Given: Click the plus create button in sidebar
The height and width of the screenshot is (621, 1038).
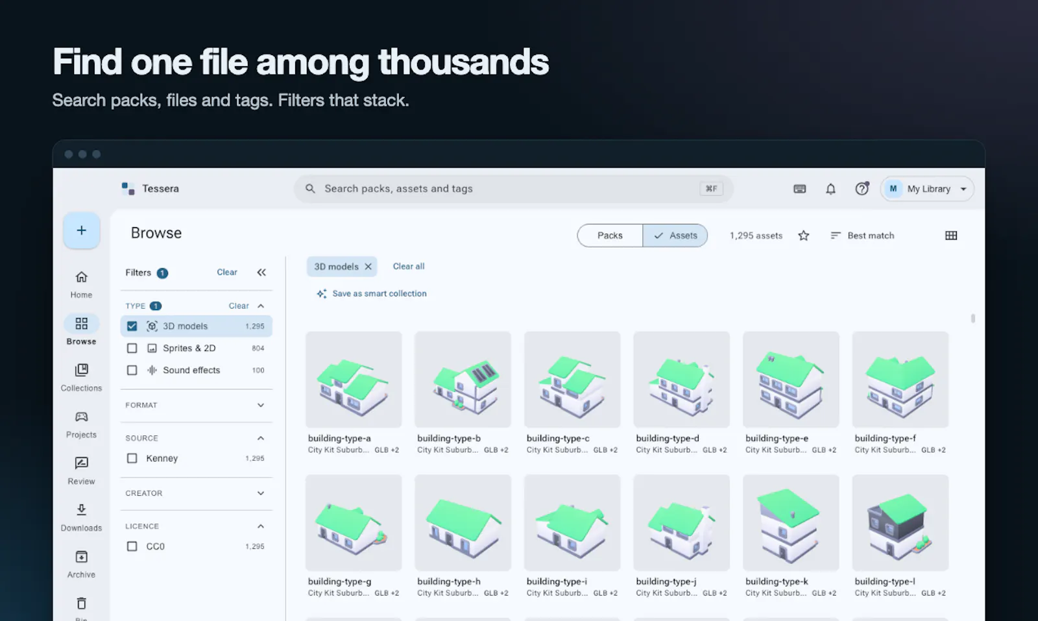Looking at the screenshot, I should tap(81, 230).
